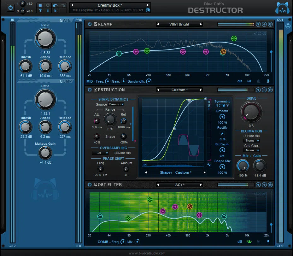
Task: Open the Decimation 'None' dropdown
Action: (251, 140)
